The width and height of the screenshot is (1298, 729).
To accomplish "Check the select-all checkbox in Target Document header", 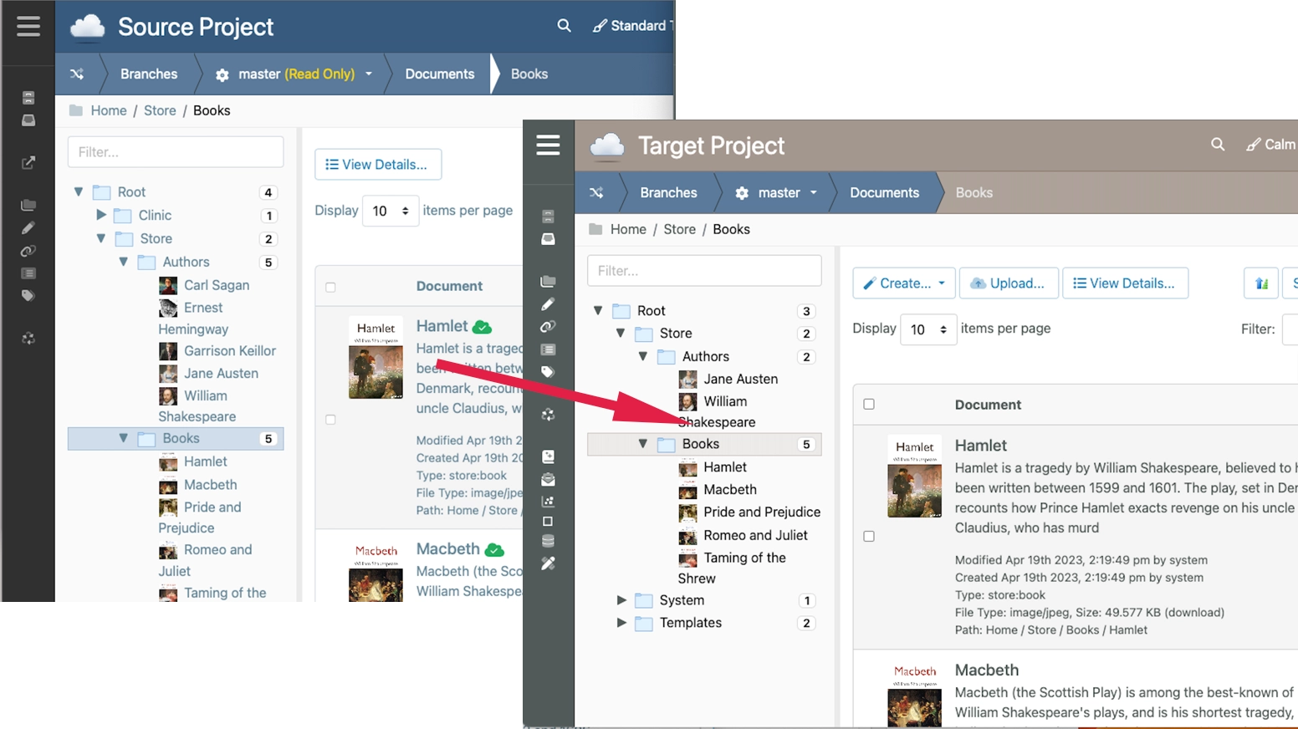I will 869,405.
